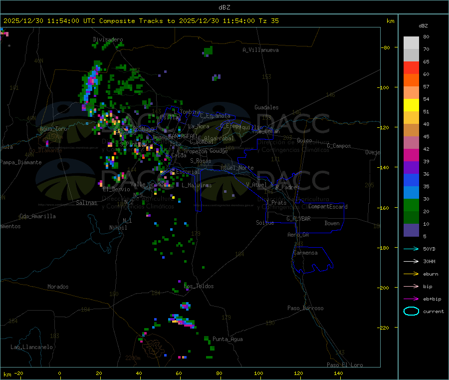This screenshot has width=449, height=380.
Task: Click the 'Agua_Toro' map label
Action: pos(53,129)
